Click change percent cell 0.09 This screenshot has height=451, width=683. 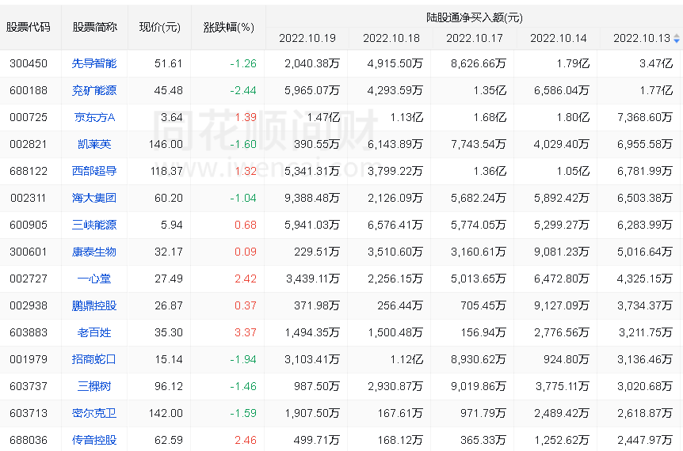tap(246, 252)
